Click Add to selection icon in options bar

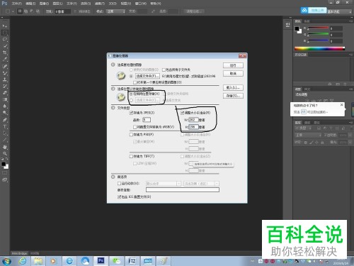pyautogui.click(x=26, y=11)
